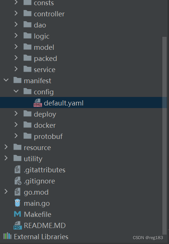
Task: Click the go.mod file icon
Action: coord(17,192)
